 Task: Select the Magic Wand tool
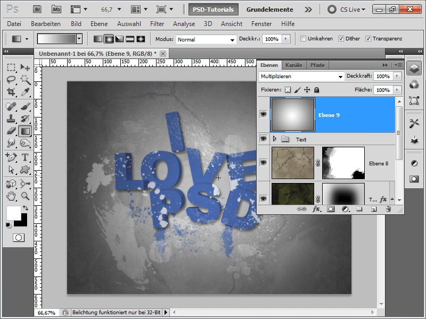[x=25, y=79]
